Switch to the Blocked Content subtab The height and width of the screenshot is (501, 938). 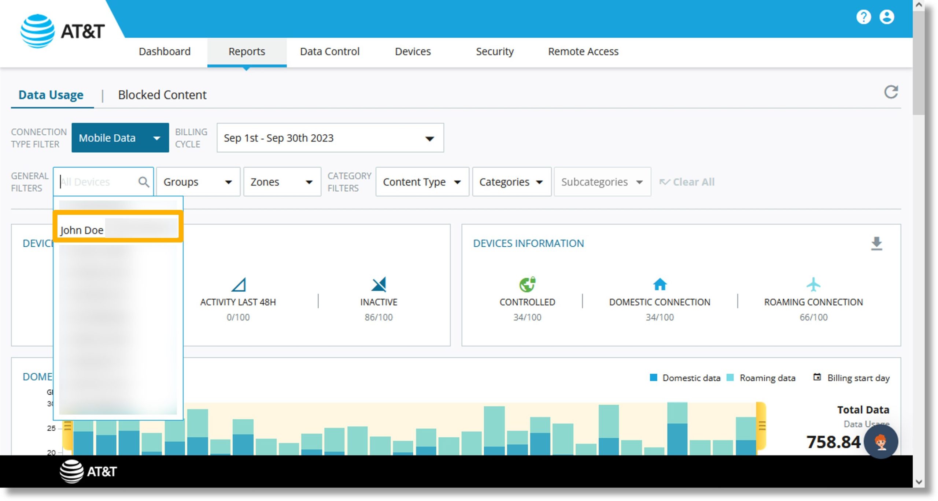point(162,95)
